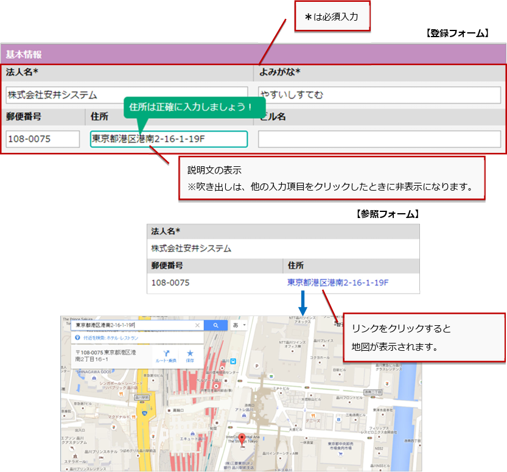
Task: Open the 東京都港区港南2-16-1-19F address link
Action: [338, 283]
